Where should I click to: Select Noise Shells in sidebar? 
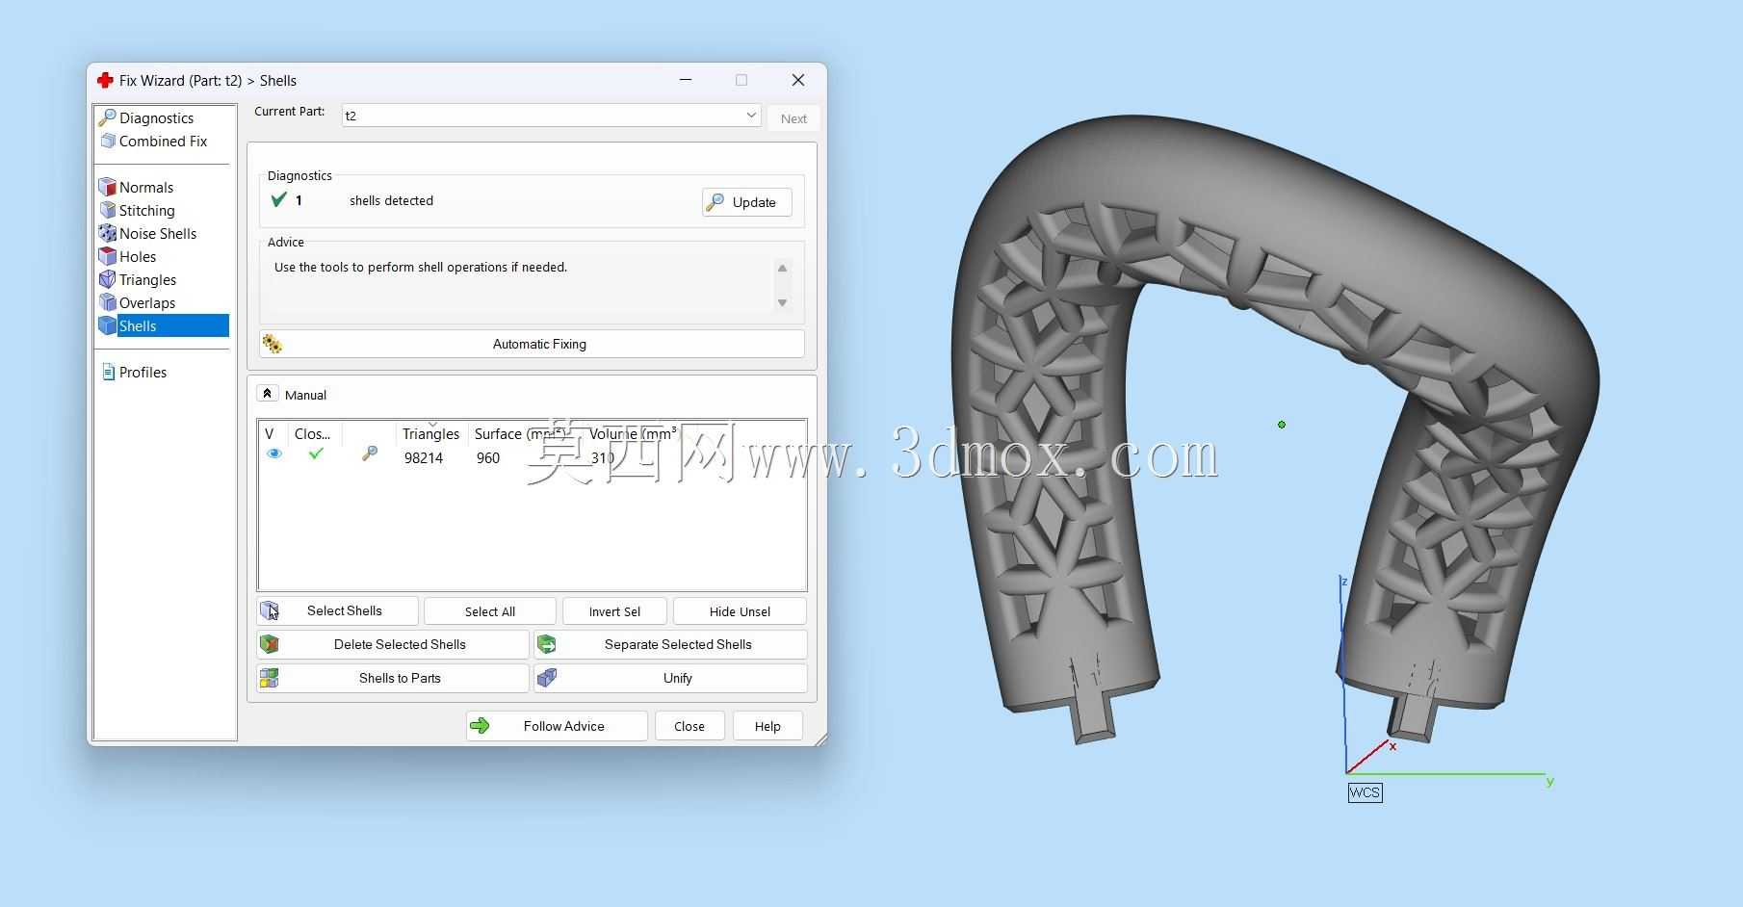point(158,233)
